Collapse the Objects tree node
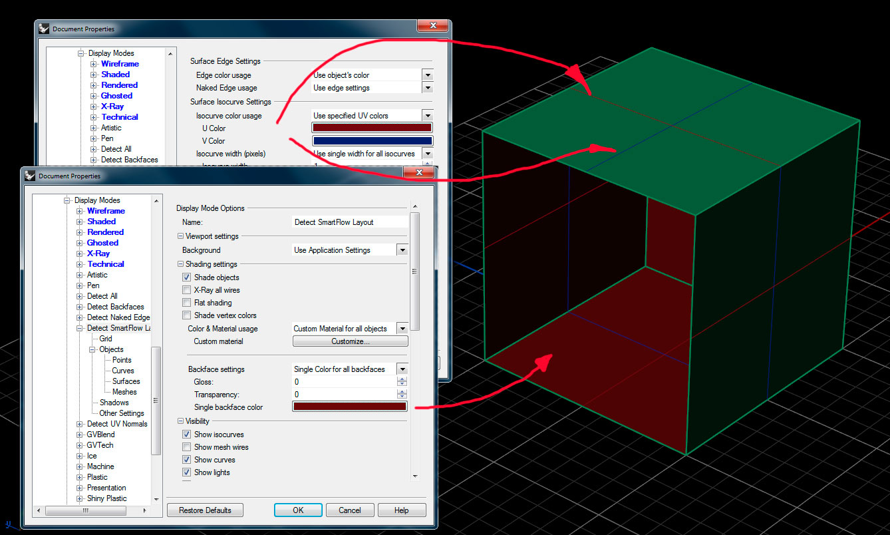 (92, 349)
